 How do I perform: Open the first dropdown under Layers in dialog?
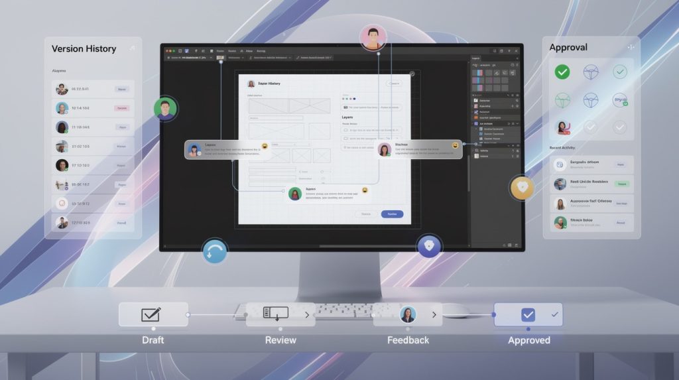click(x=372, y=130)
